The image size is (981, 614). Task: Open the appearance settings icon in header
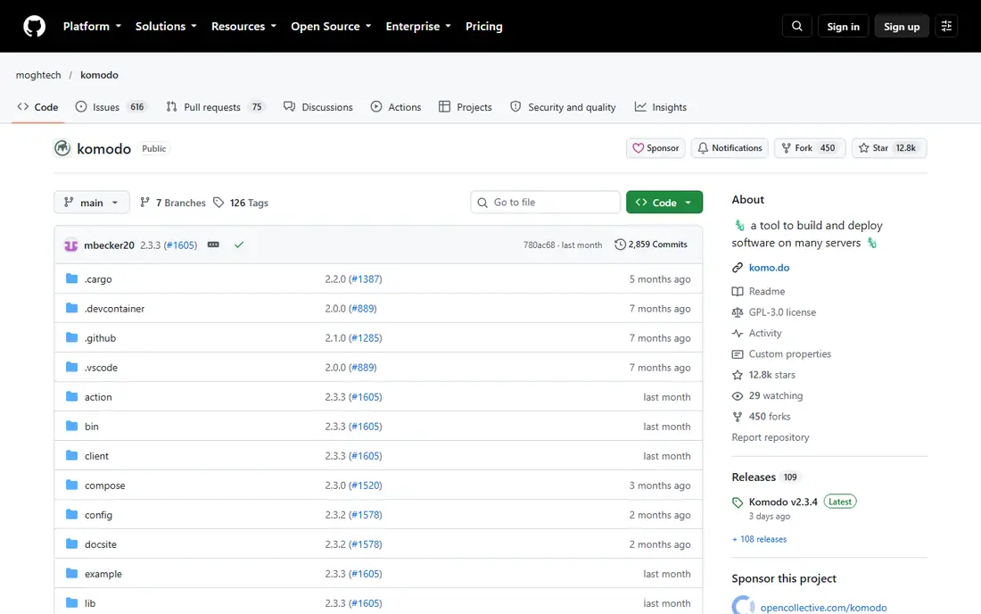946,26
